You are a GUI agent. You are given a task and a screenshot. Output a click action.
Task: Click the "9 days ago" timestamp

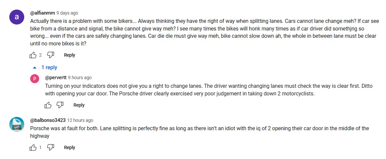67,13
